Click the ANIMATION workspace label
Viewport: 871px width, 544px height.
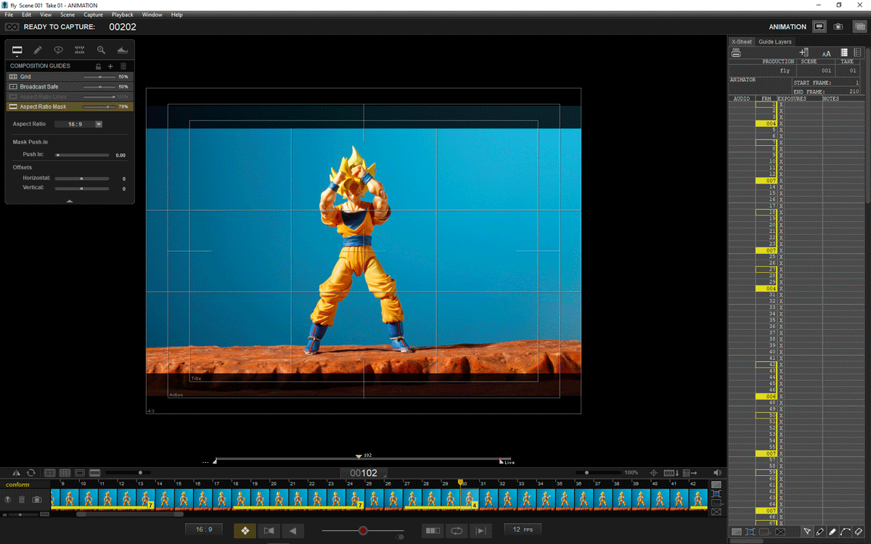788,27
